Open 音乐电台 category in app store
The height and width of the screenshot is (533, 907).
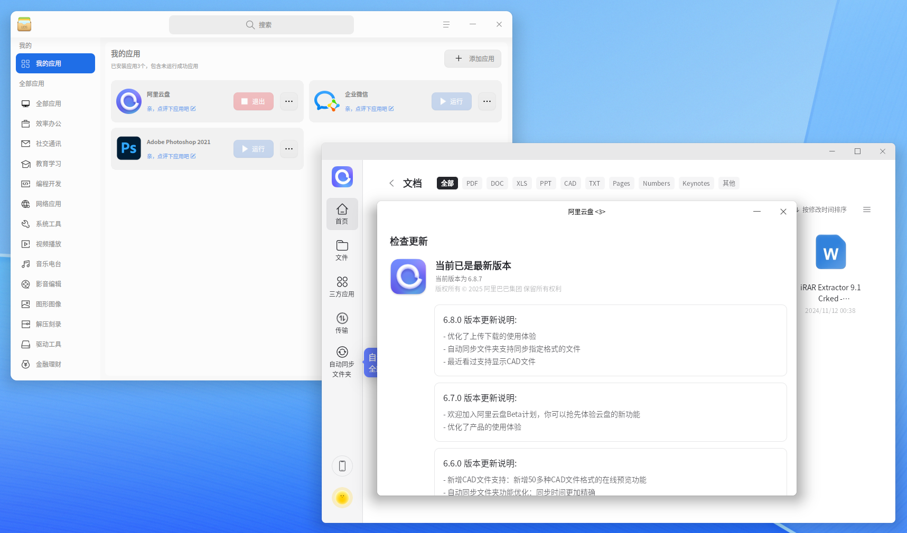pos(55,264)
